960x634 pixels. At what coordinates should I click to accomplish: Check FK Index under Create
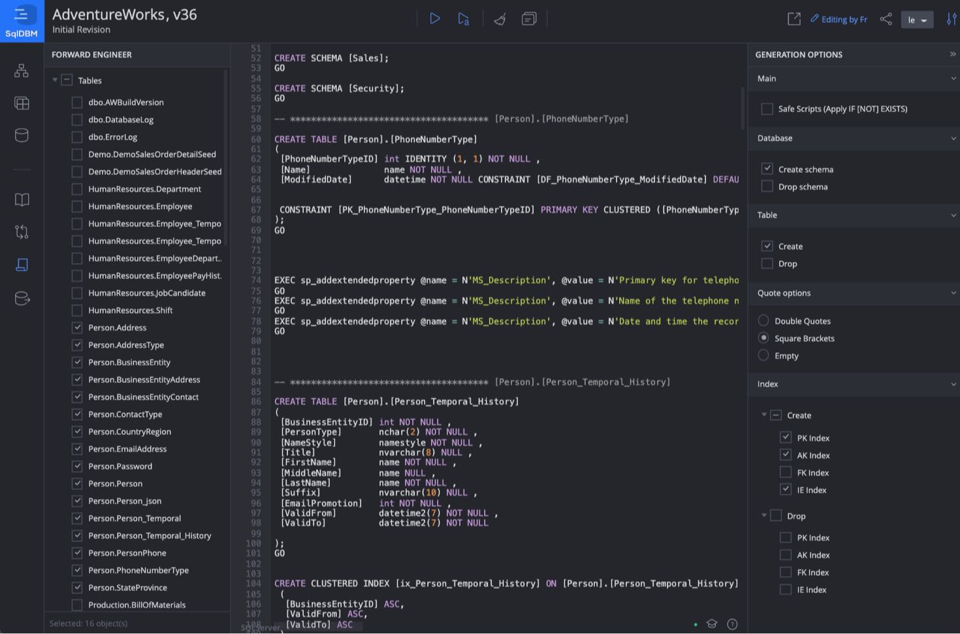(786, 472)
